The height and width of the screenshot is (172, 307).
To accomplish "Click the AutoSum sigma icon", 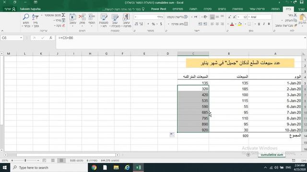I will point(63,15).
